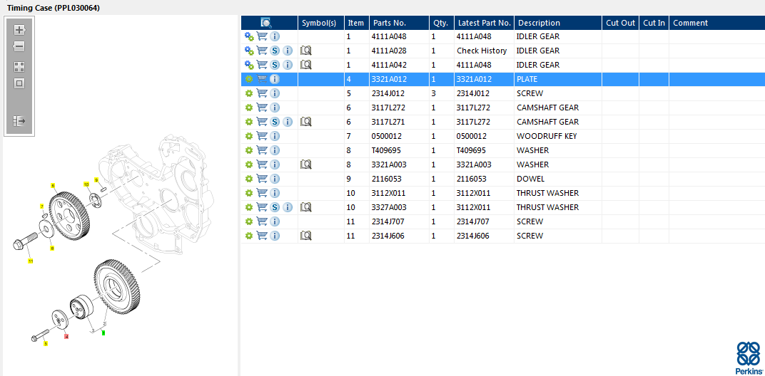Click supersession S icon for 4111A028
The image size is (765, 376).
275,51
